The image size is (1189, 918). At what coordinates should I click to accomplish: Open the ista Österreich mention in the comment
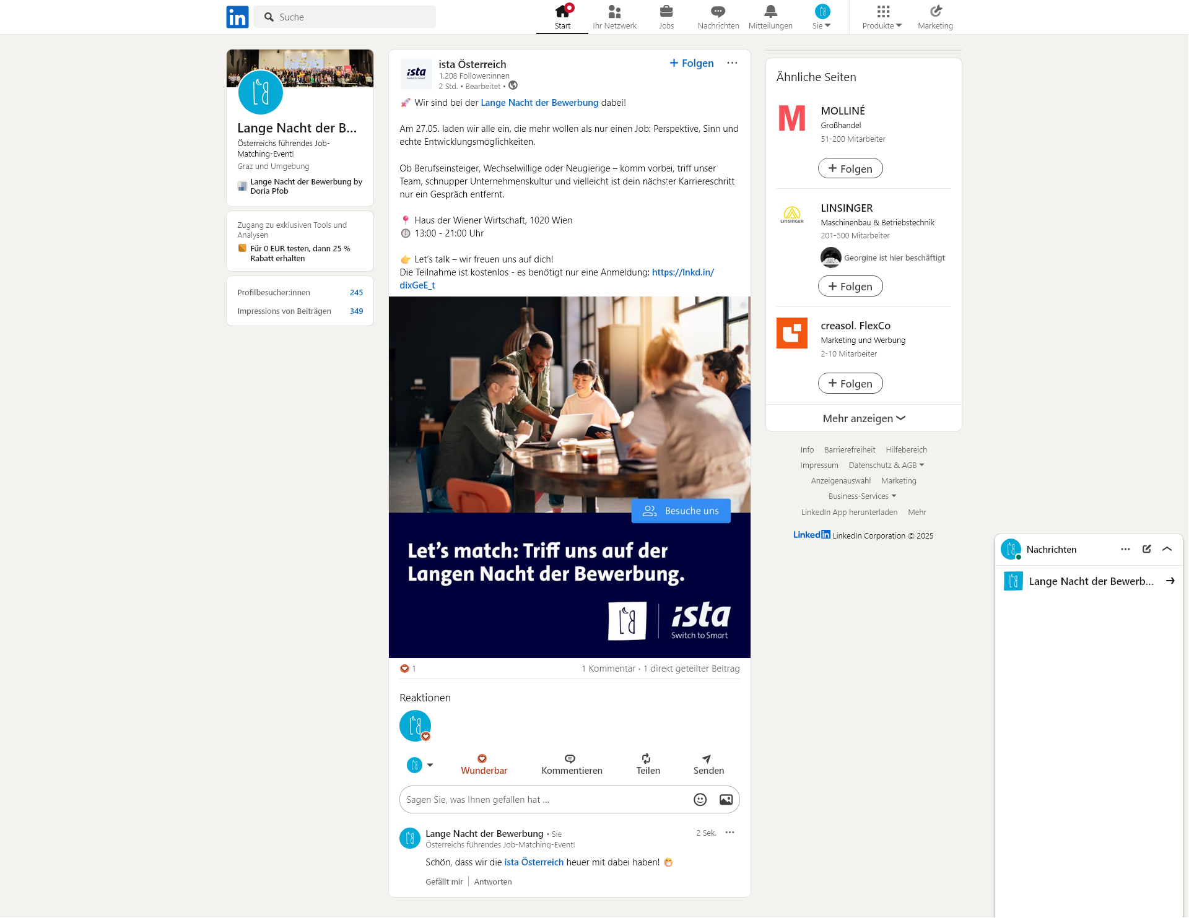(534, 862)
